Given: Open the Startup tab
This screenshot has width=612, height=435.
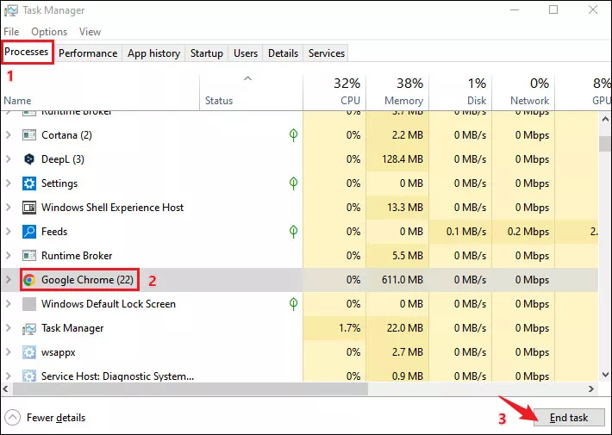Looking at the screenshot, I should pos(207,53).
